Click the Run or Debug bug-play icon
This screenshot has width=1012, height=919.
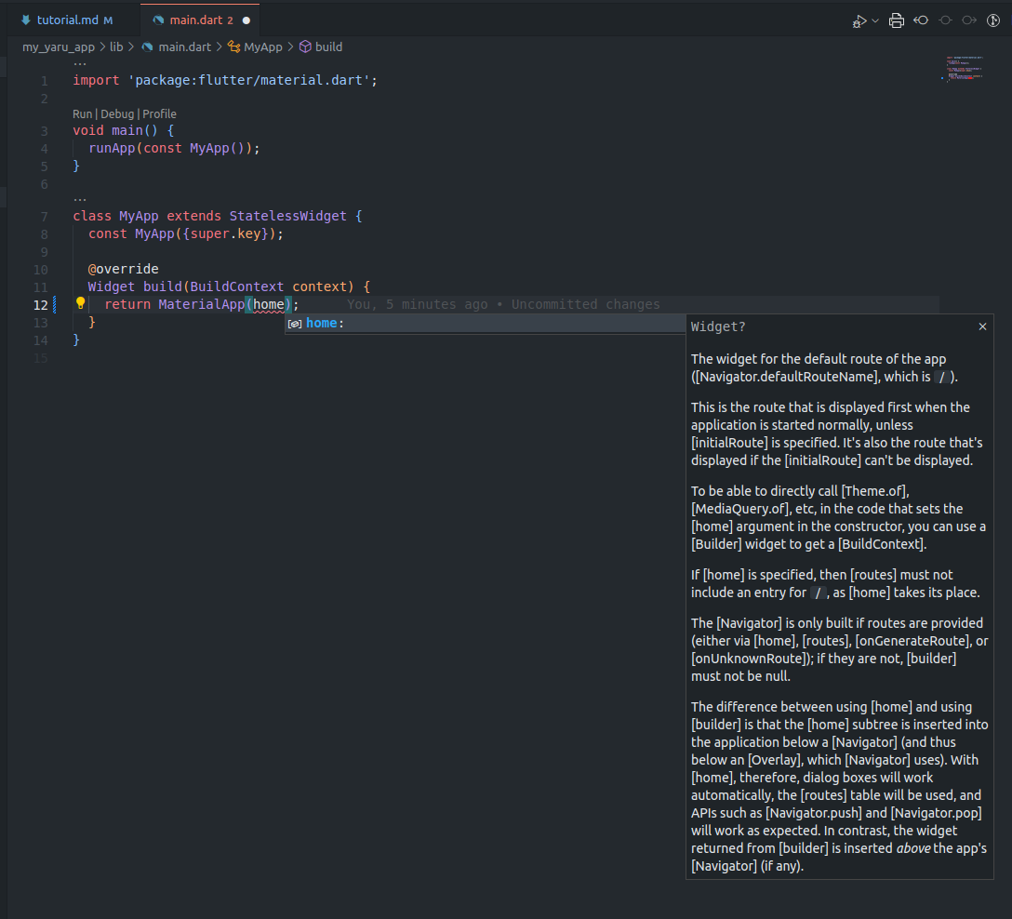pyautogui.click(x=859, y=20)
